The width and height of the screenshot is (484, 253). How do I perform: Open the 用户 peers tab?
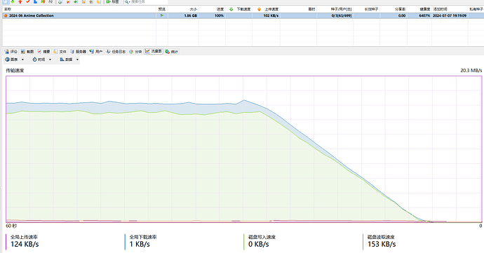[96, 52]
